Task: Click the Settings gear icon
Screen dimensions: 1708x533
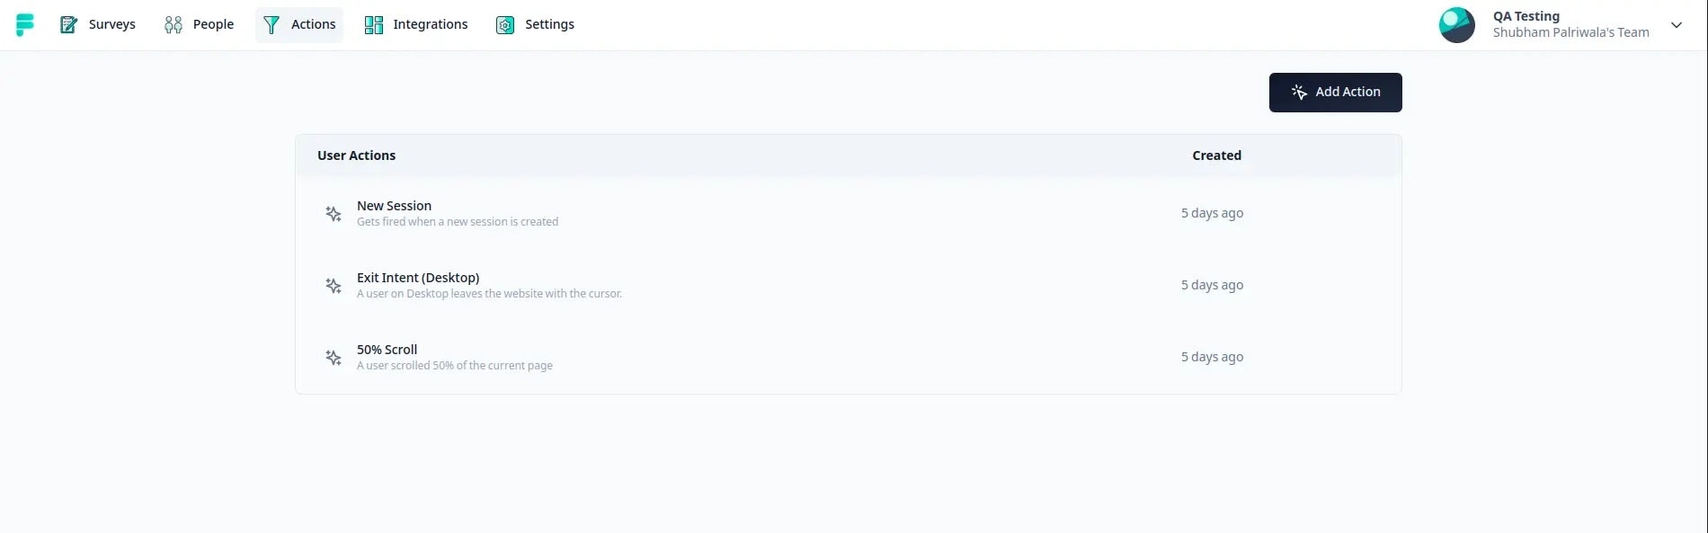Action: click(505, 25)
